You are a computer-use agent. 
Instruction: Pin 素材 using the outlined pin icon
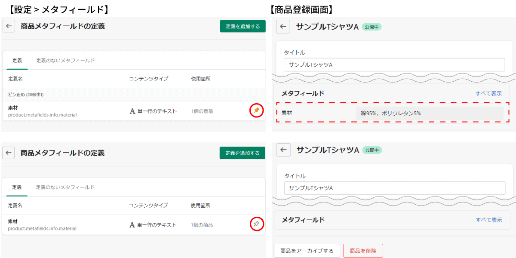pyautogui.click(x=256, y=224)
